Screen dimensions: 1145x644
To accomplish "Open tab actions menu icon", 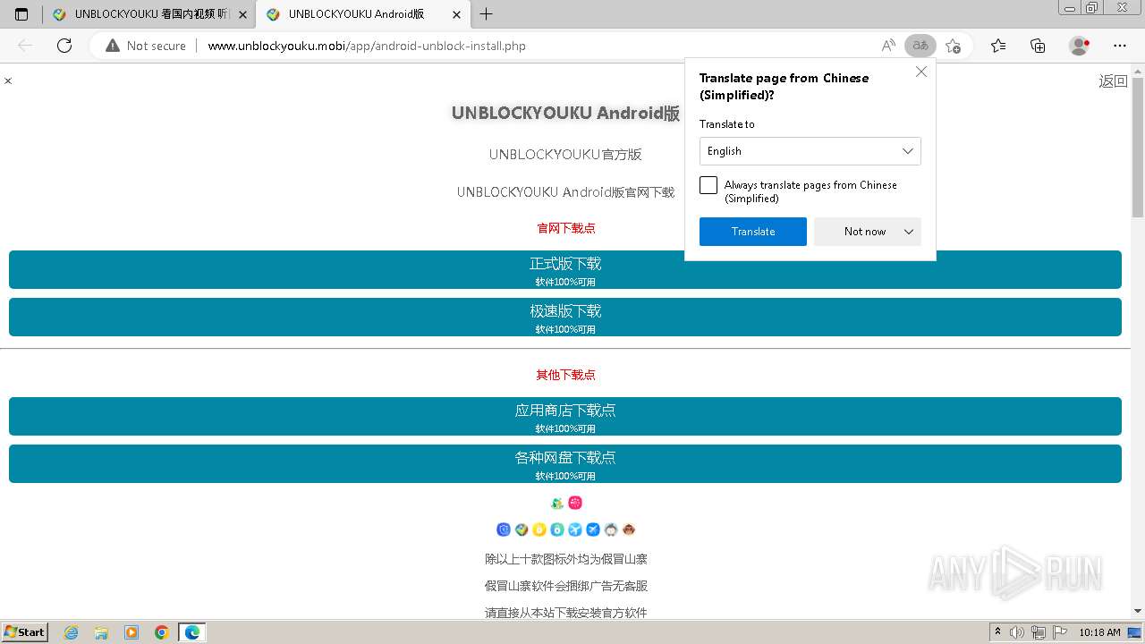I will [x=21, y=14].
